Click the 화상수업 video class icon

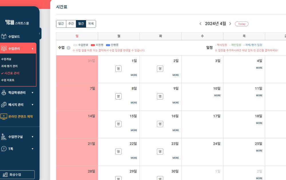[x=5, y=175]
